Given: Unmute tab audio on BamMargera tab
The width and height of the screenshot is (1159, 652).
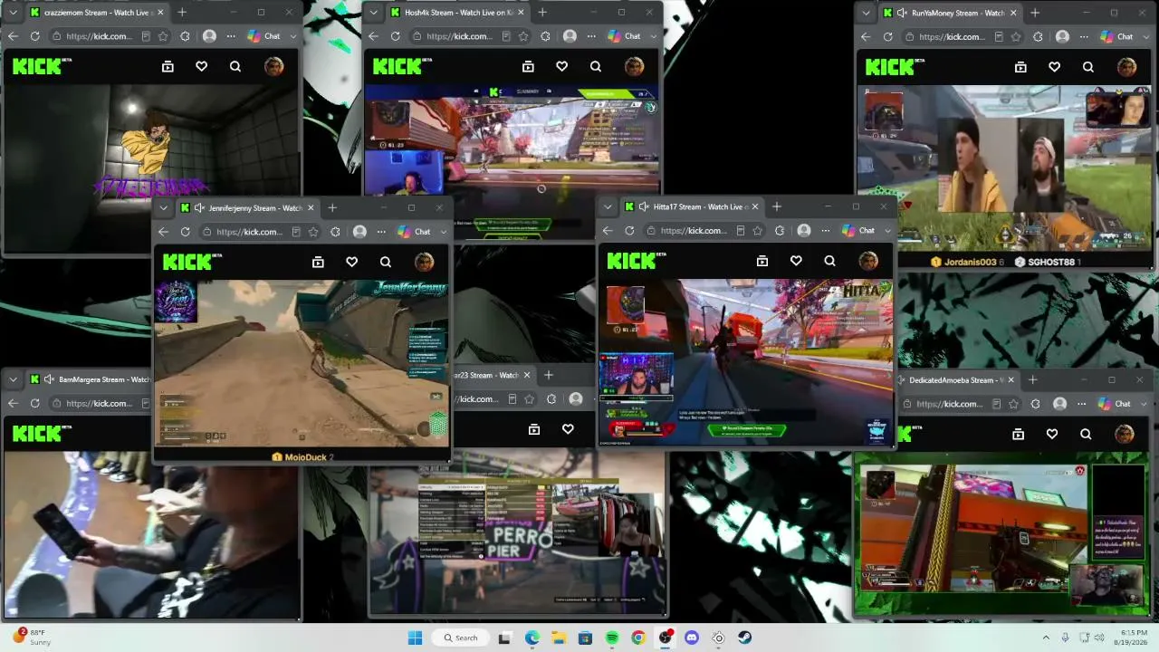Looking at the screenshot, I should [x=49, y=379].
